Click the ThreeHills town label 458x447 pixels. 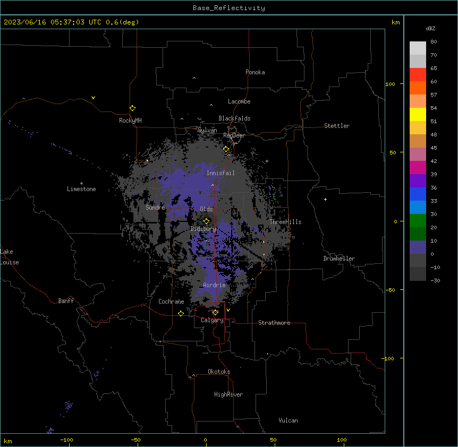285,222
